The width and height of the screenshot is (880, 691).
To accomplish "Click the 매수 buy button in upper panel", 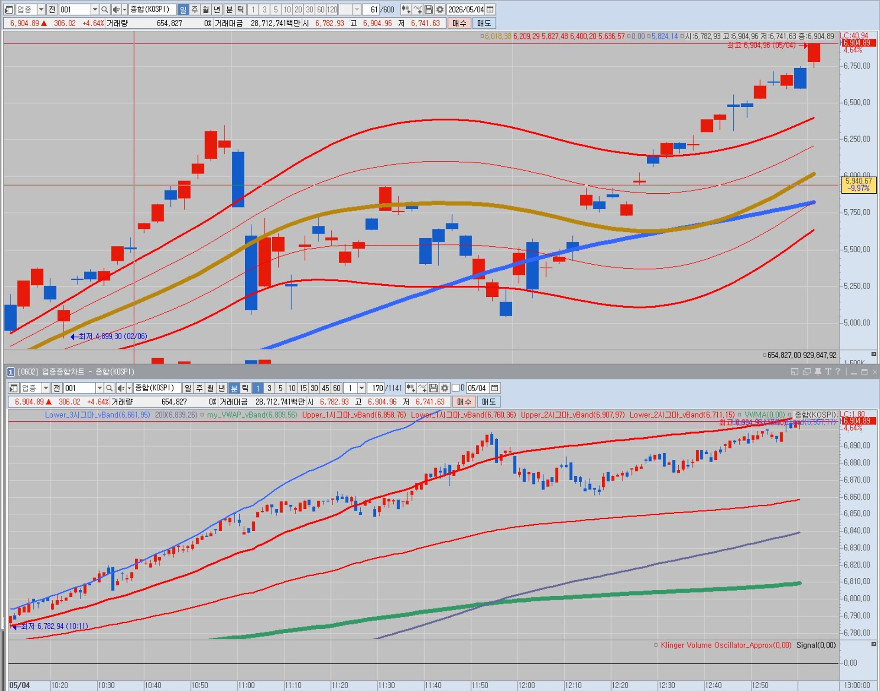I will coord(459,23).
